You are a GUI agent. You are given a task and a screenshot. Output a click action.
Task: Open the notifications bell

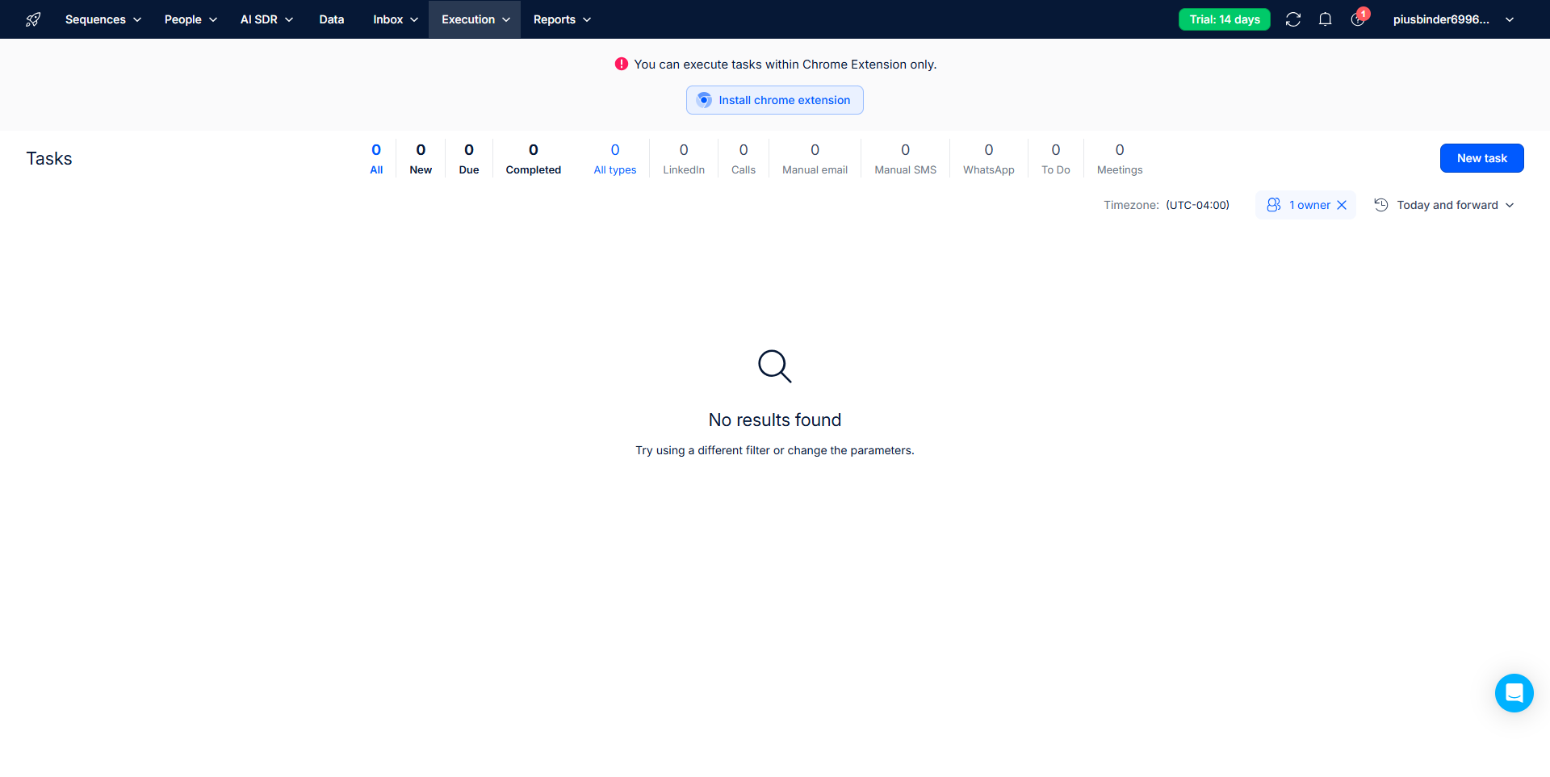tap(1325, 19)
